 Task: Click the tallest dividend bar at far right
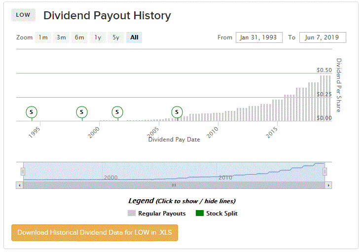click(x=329, y=99)
